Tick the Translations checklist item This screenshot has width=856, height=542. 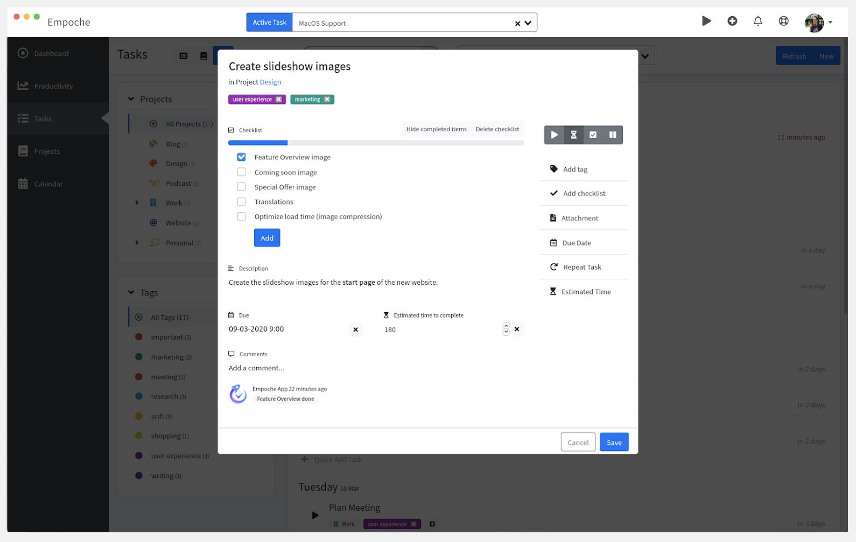tap(242, 202)
